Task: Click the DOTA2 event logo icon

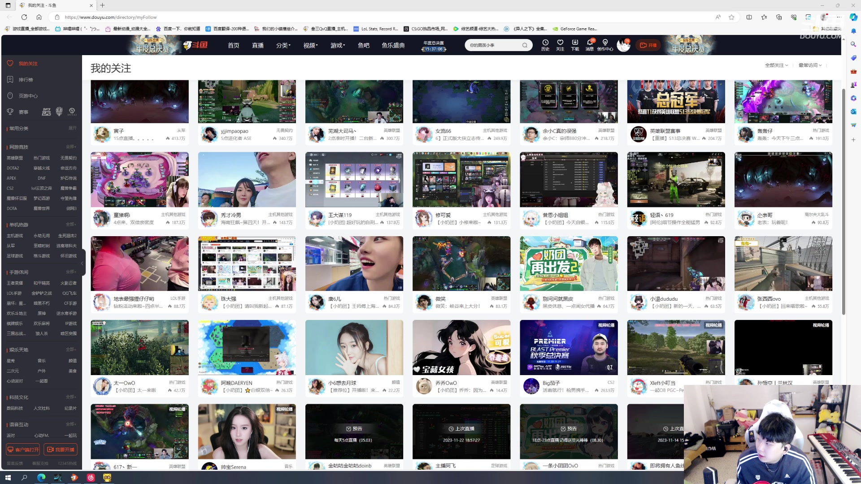Action: [x=72, y=112]
